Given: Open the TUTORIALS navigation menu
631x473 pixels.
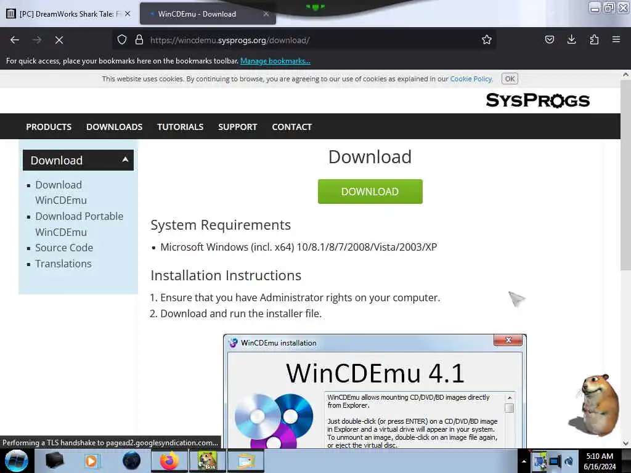Looking at the screenshot, I should click(181, 127).
